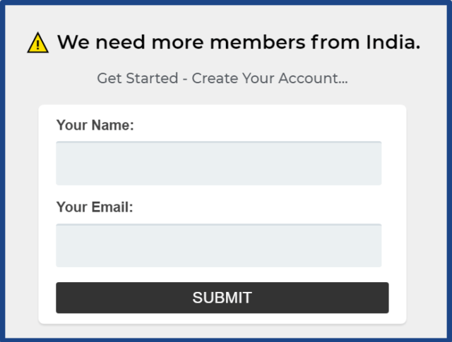The image size is (452, 342).
Task: Click the "We need more members" heading
Action: coord(239,42)
